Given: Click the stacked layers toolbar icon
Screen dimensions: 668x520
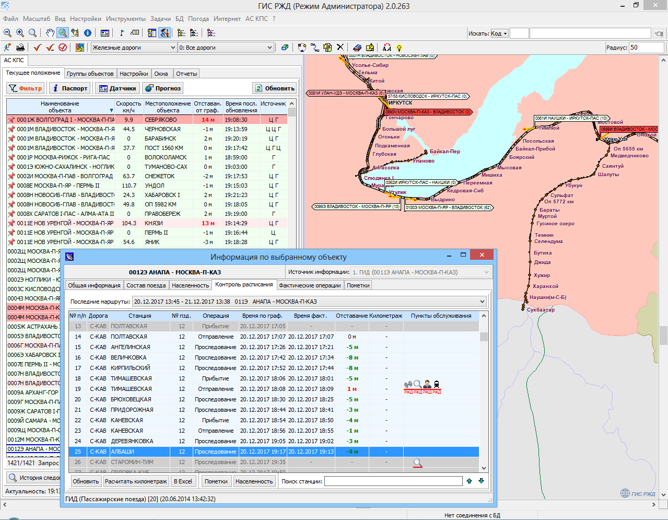Looking at the screenshot, I should coord(357,48).
